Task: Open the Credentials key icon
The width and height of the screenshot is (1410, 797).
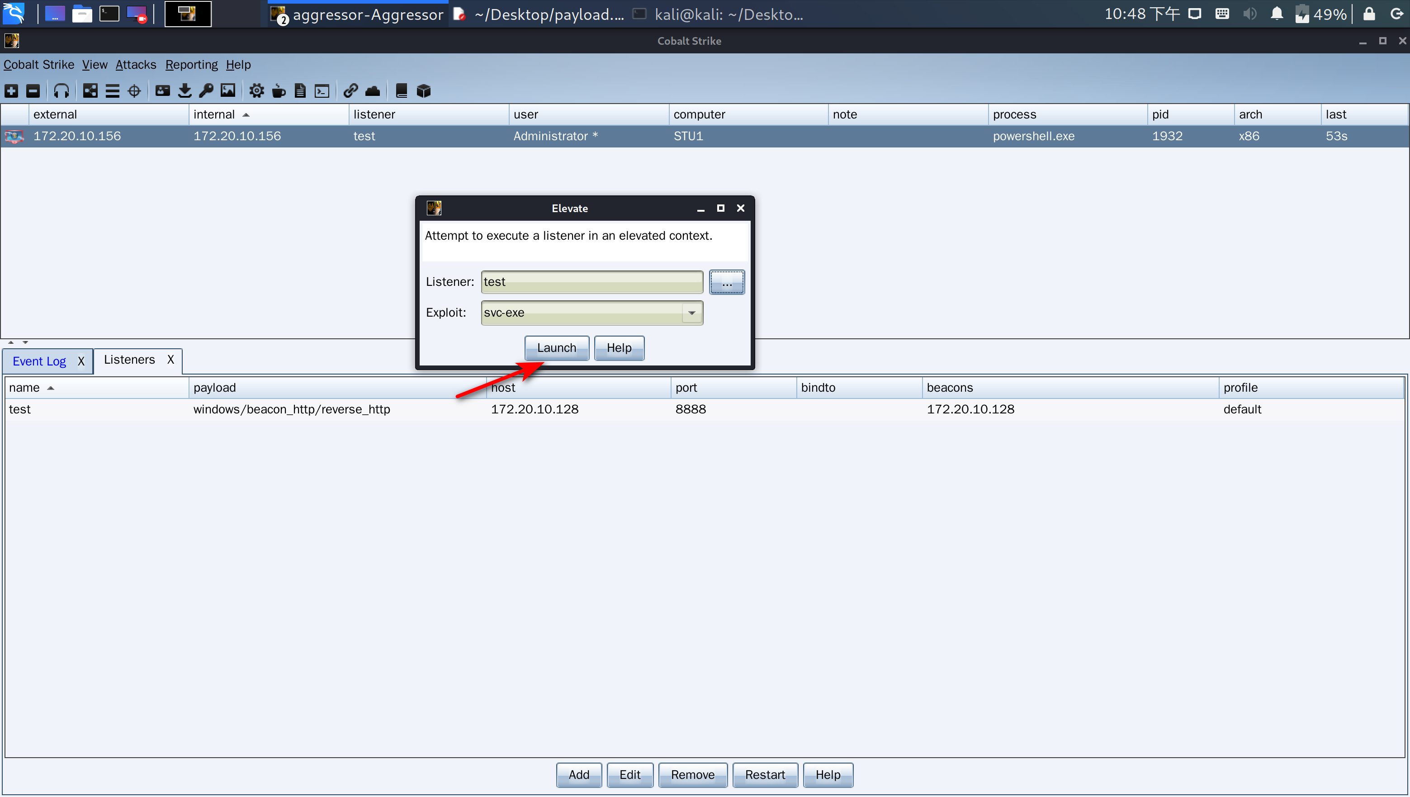Action: coord(206,91)
